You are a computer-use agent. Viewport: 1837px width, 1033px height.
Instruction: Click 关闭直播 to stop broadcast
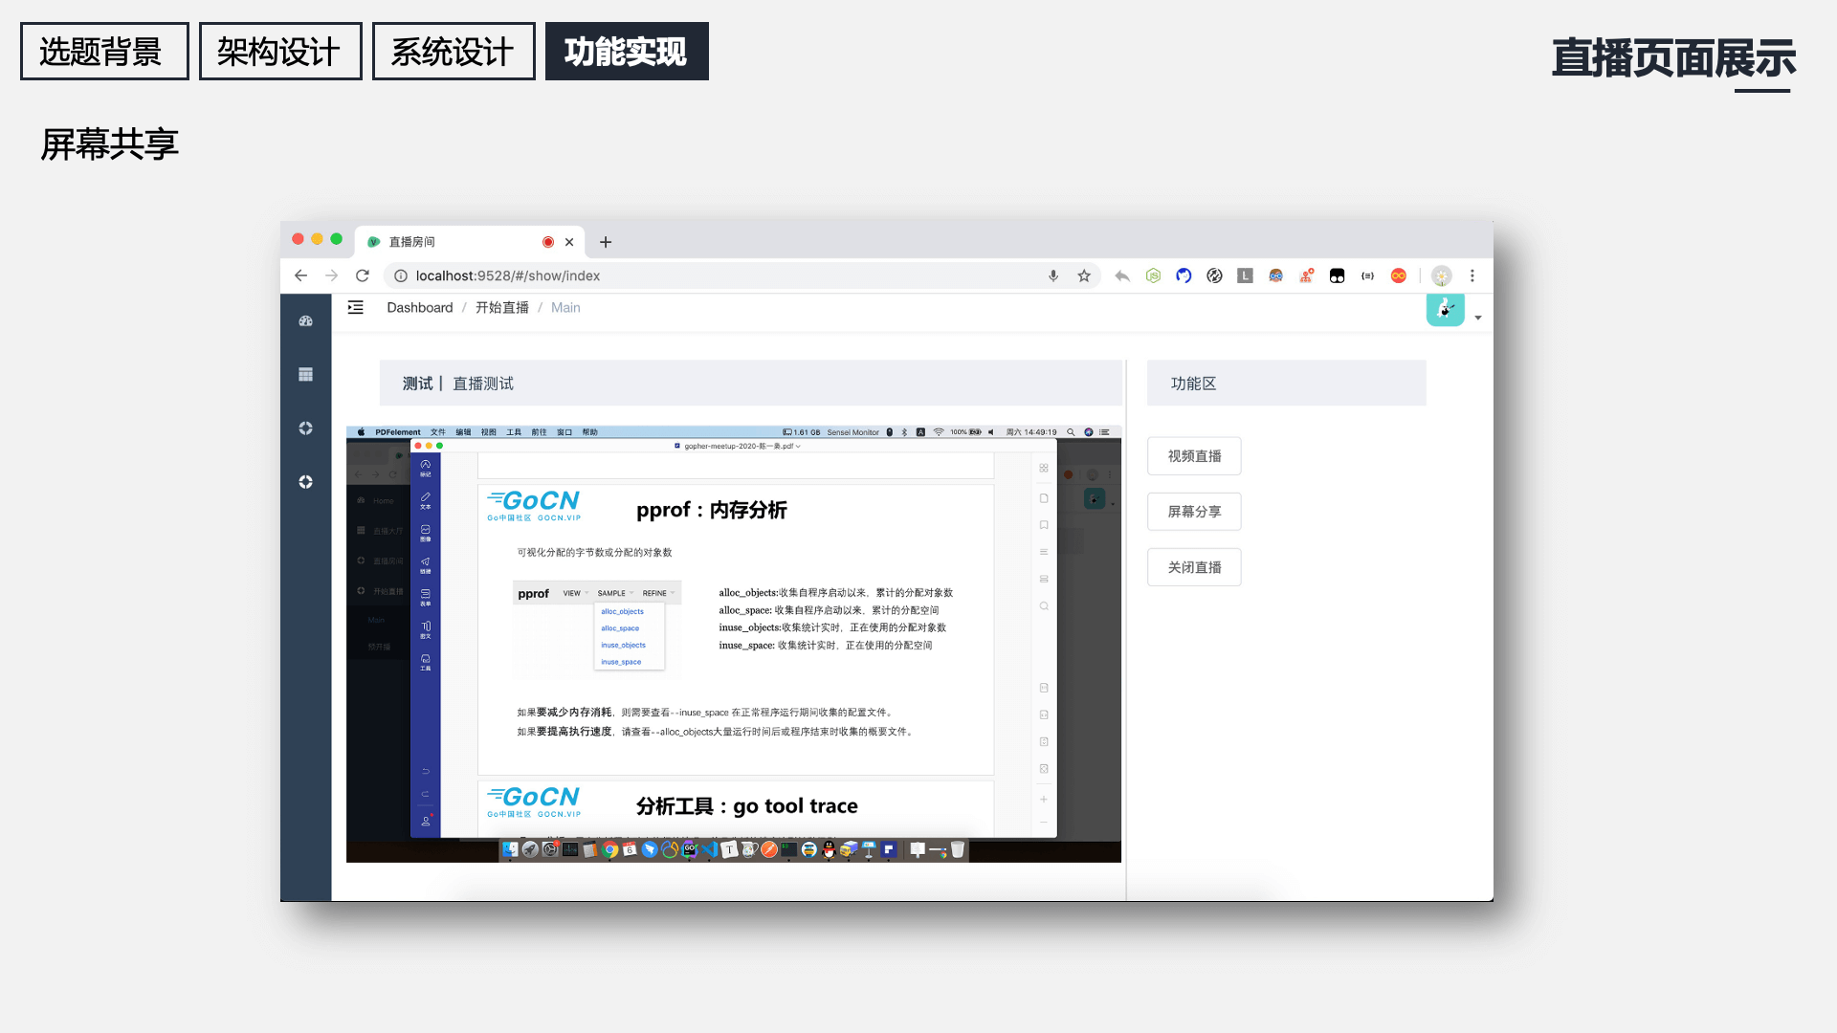pyautogui.click(x=1194, y=567)
